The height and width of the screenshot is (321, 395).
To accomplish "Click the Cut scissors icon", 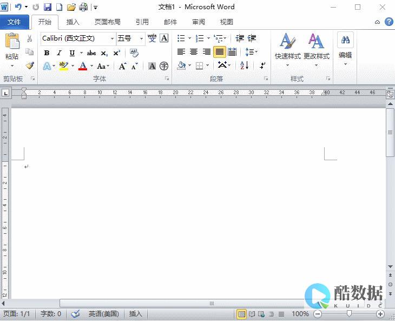I will (29, 38).
